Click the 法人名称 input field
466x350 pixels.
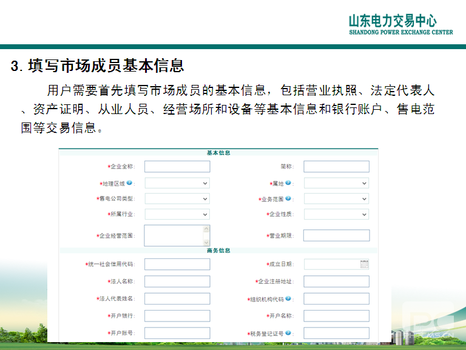coord(177,281)
